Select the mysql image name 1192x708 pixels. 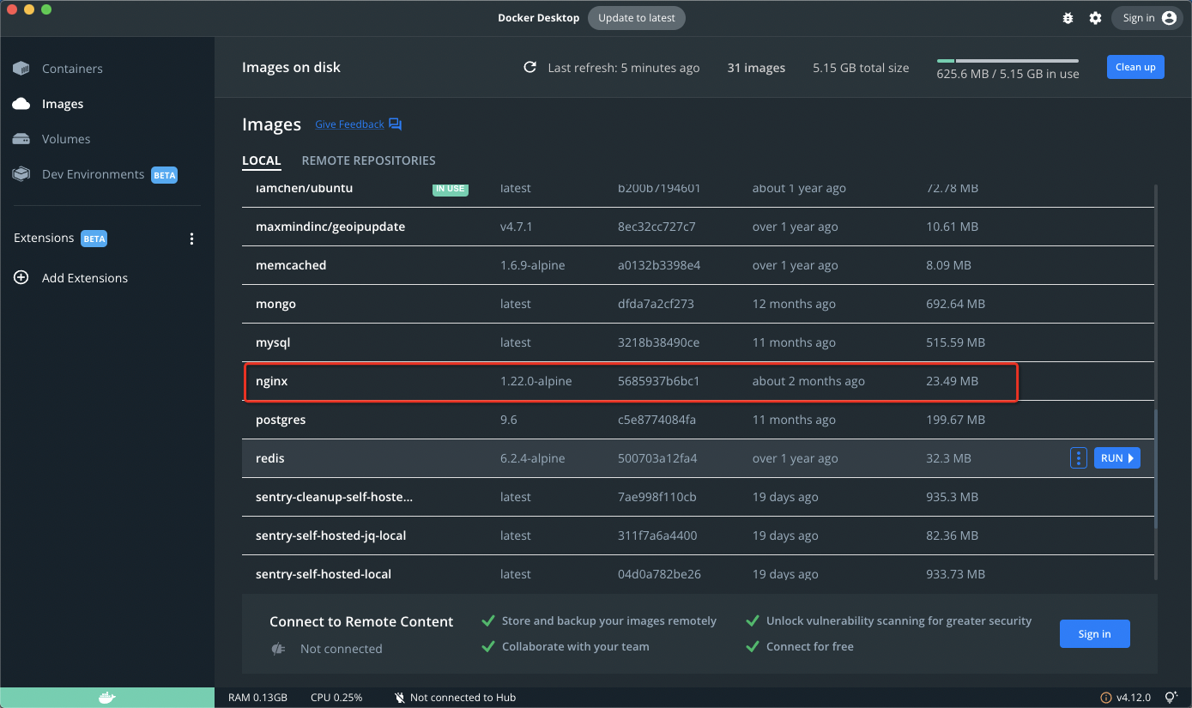click(273, 342)
